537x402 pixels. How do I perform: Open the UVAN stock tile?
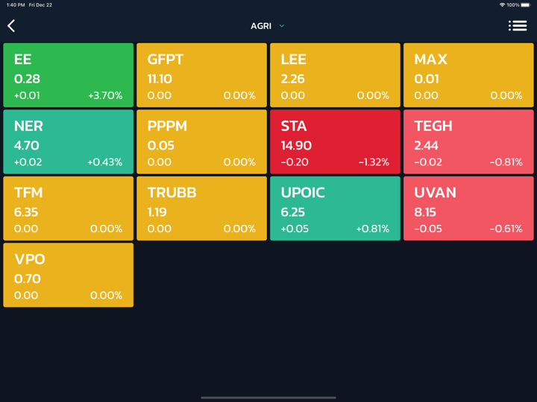[x=468, y=208]
